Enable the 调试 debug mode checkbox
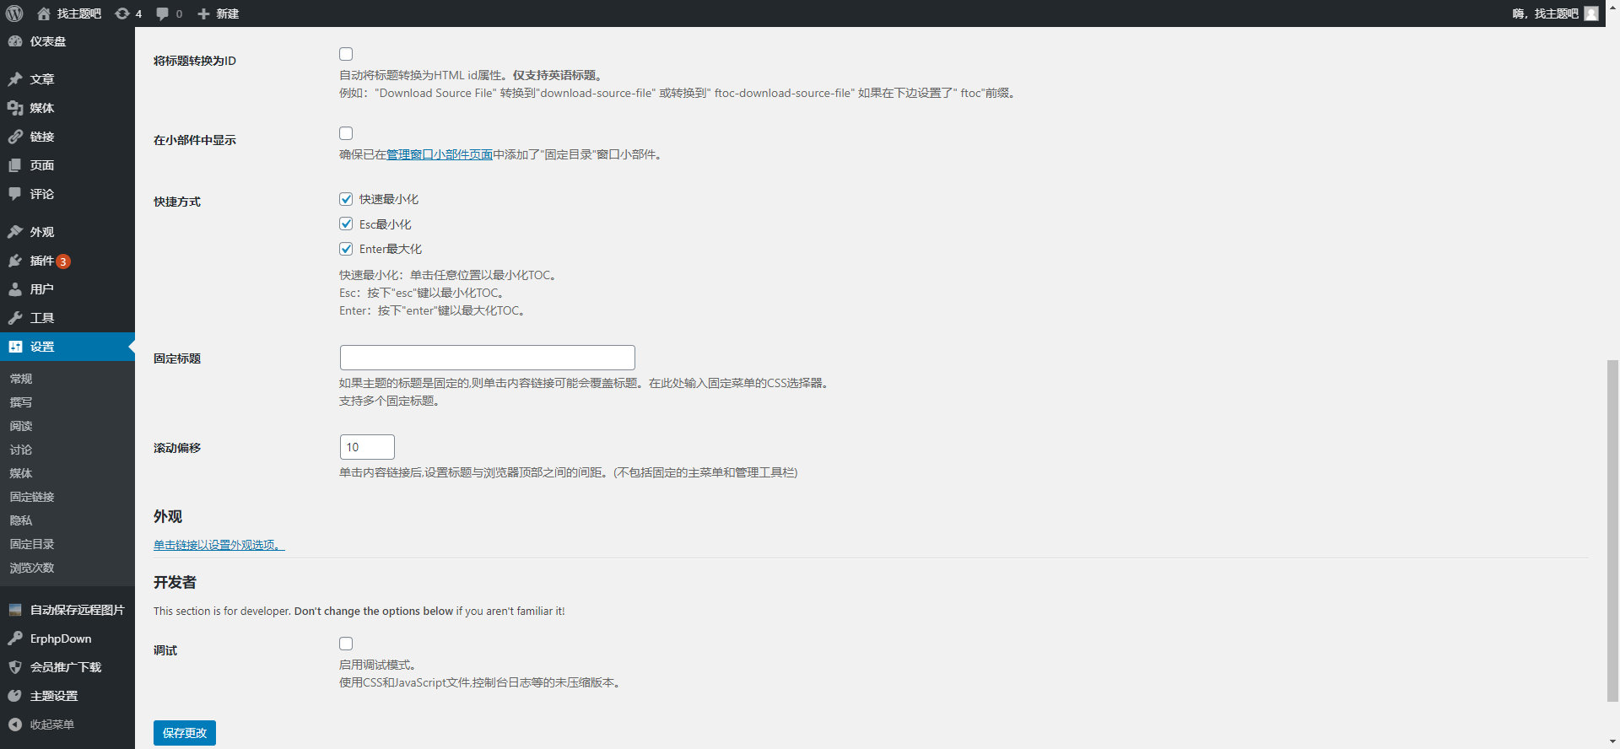 346,644
